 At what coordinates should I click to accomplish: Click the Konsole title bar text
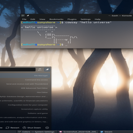120,16
